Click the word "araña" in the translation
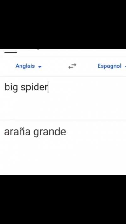The height and width of the screenshot is (224, 126). tap(17, 132)
